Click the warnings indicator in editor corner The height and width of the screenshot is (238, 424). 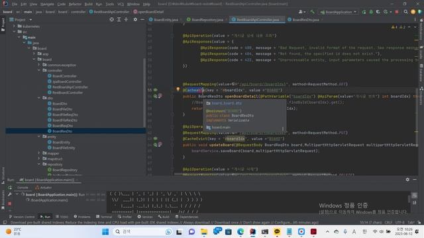click(398, 27)
